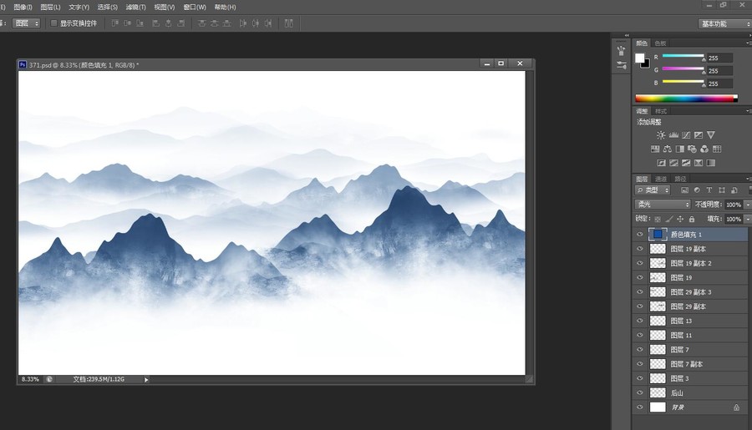Hide the 图层 7 副本 layer
Viewport: 752px width, 430px height.
point(640,364)
